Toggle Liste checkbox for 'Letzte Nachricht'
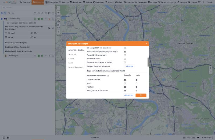Image resolution: width=215 pixels, height=140 pixels. [137, 80]
